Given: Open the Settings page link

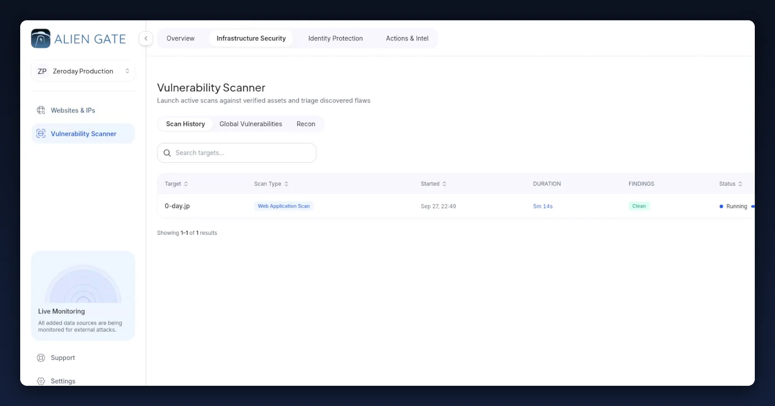Looking at the screenshot, I should 63,381.
